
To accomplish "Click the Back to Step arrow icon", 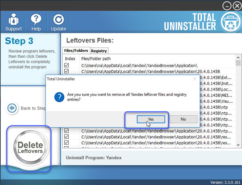I will (x=12, y=108).
